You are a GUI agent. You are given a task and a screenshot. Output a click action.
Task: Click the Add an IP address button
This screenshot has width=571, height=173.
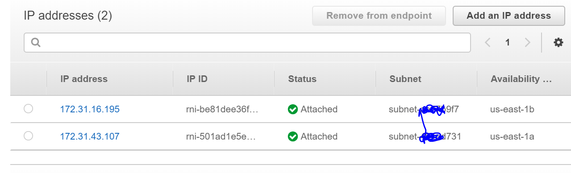tap(508, 16)
